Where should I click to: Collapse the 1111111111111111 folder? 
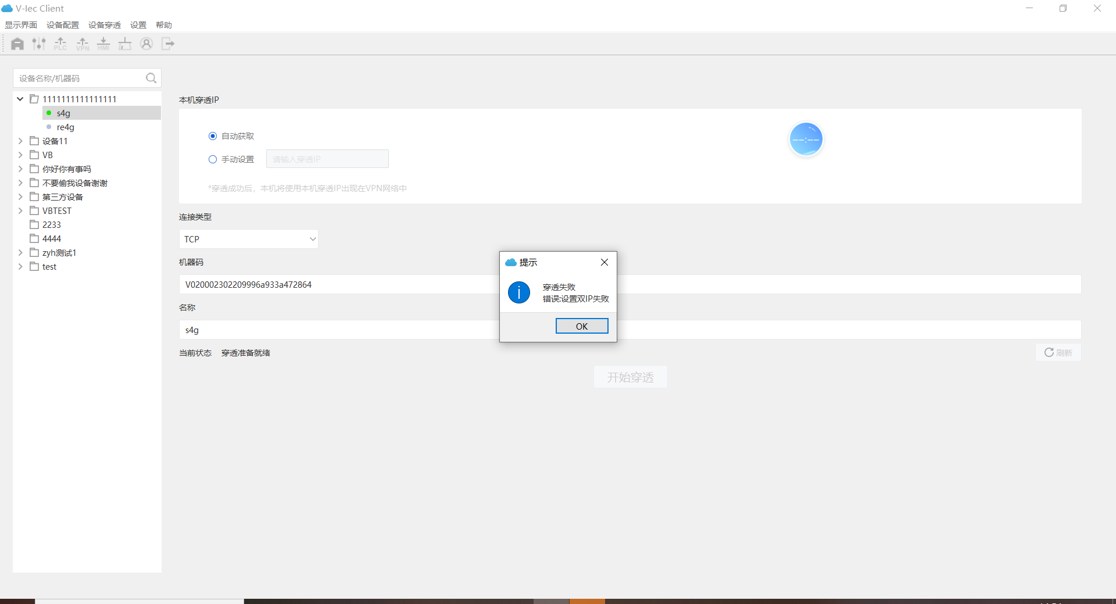point(20,99)
